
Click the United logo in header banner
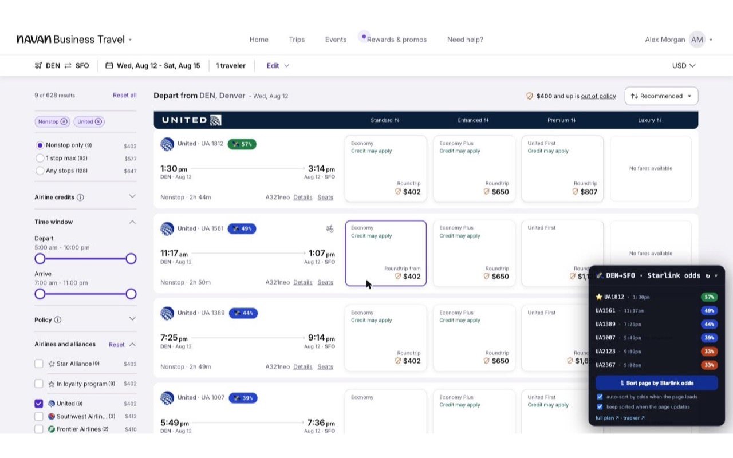coord(191,120)
